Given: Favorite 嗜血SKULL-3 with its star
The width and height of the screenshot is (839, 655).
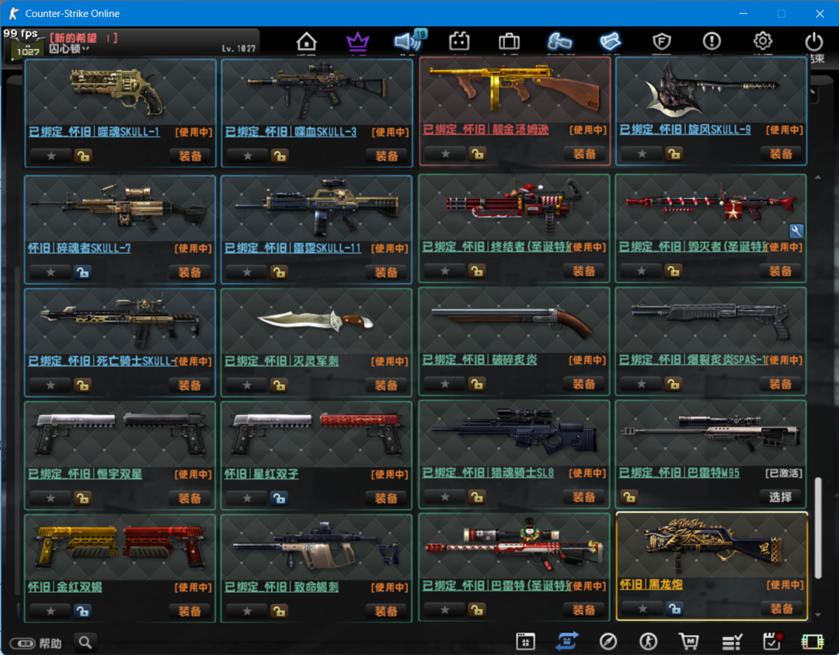Looking at the screenshot, I should (x=248, y=156).
